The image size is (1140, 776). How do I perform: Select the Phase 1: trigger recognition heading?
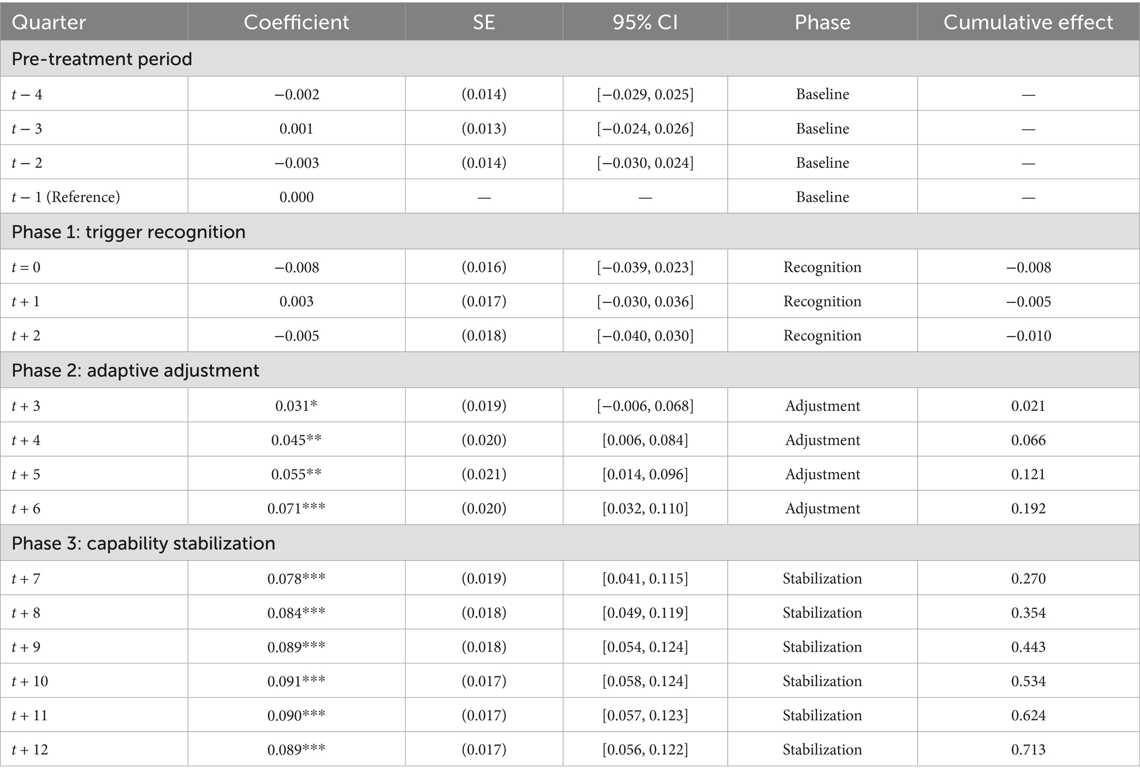pyautogui.click(x=128, y=232)
